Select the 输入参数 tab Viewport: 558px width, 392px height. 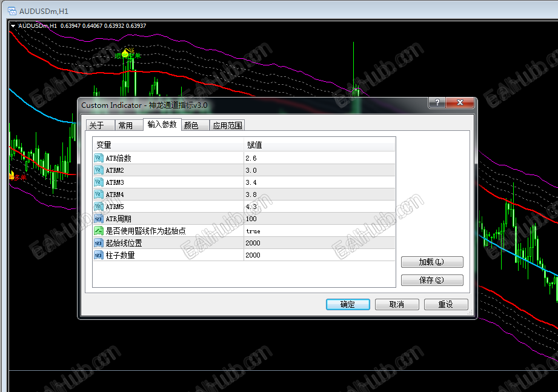tap(162, 124)
